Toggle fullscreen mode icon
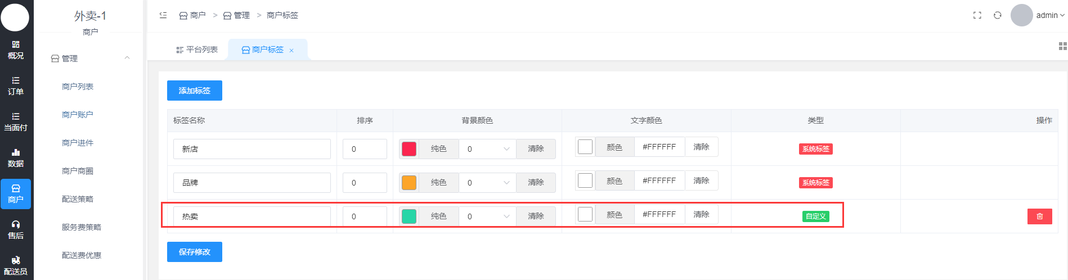 pyautogui.click(x=977, y=15)
